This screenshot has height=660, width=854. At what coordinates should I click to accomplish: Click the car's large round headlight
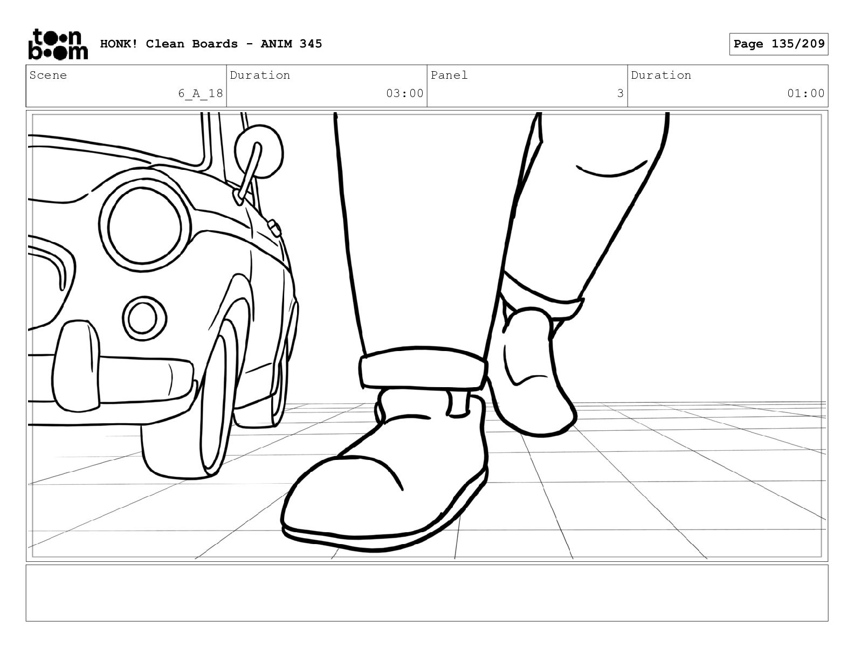(144, 225)
